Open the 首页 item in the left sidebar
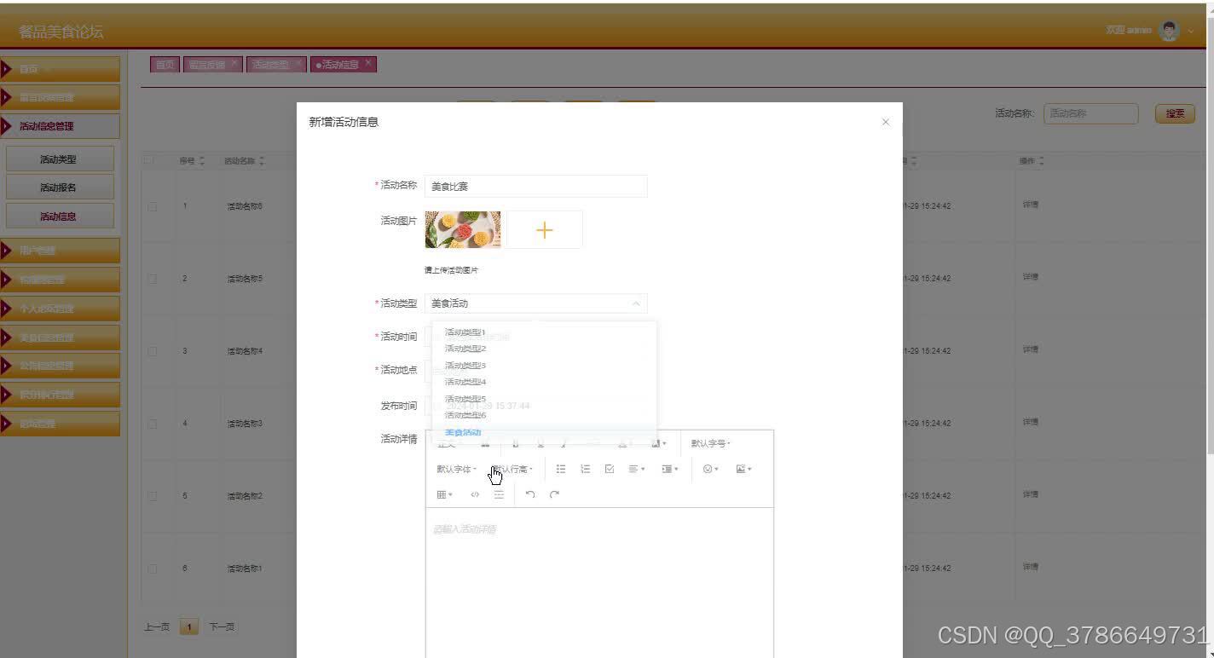 (x=60, y=69)
